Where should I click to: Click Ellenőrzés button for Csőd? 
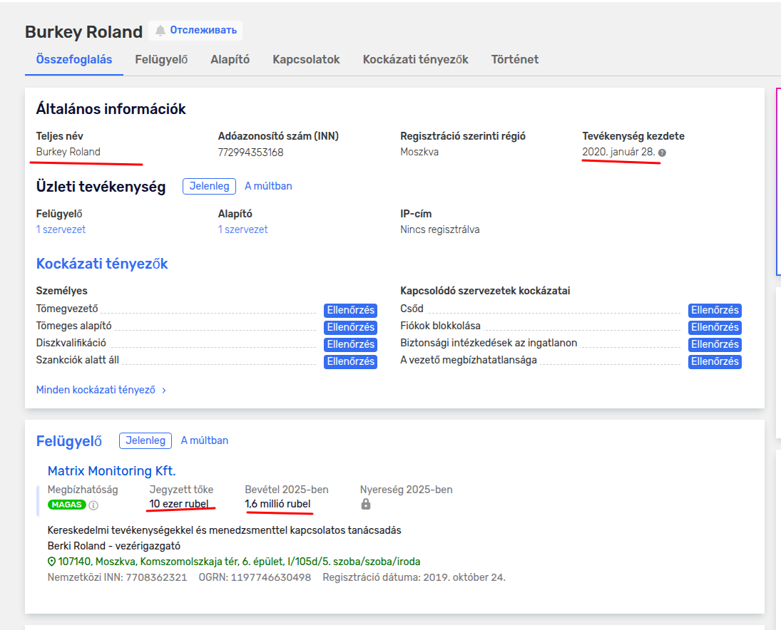click(x=715, y=310)
